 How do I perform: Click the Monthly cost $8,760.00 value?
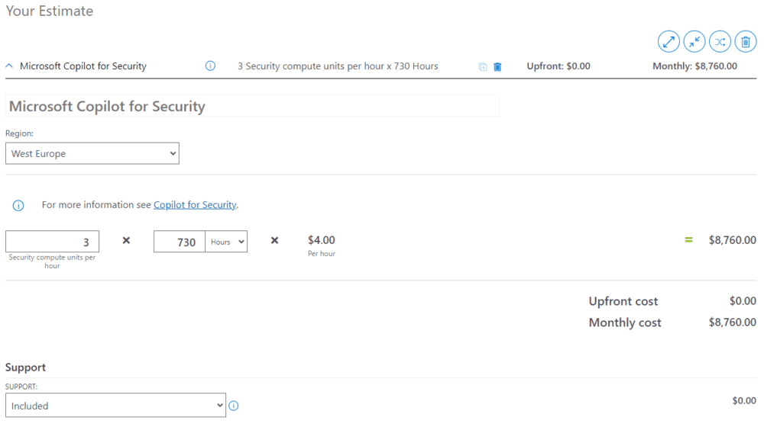[x=733, y=322]
